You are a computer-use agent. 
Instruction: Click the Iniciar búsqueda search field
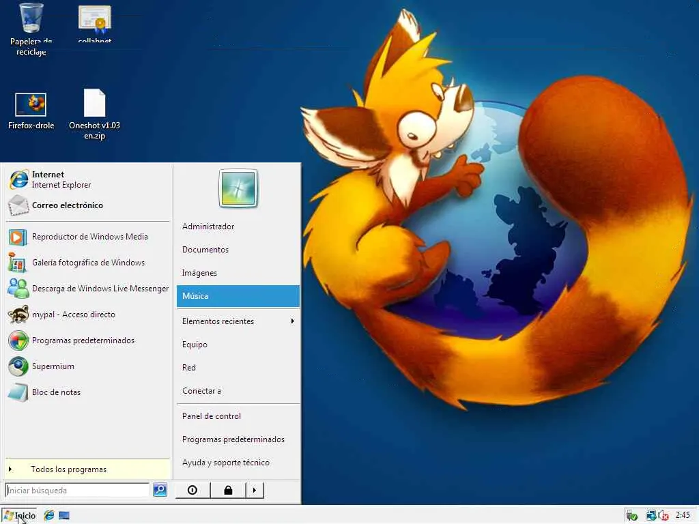[77, 490]
